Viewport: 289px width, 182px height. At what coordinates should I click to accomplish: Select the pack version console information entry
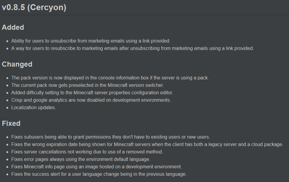[110, 78]
